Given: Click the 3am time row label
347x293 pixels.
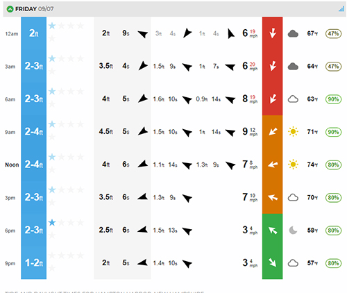Looking at the screenshot, I should click(x=10, y=67).
